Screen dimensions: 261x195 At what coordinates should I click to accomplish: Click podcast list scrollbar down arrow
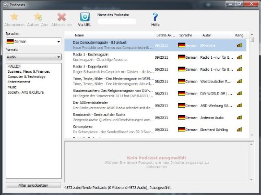[252, 135]
